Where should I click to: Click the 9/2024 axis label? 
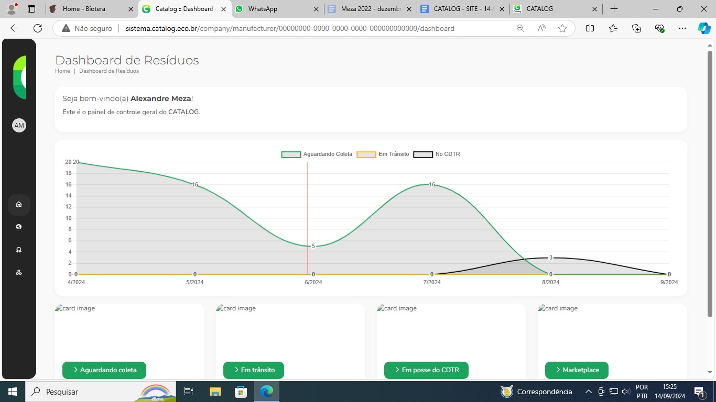click(669, 282)
